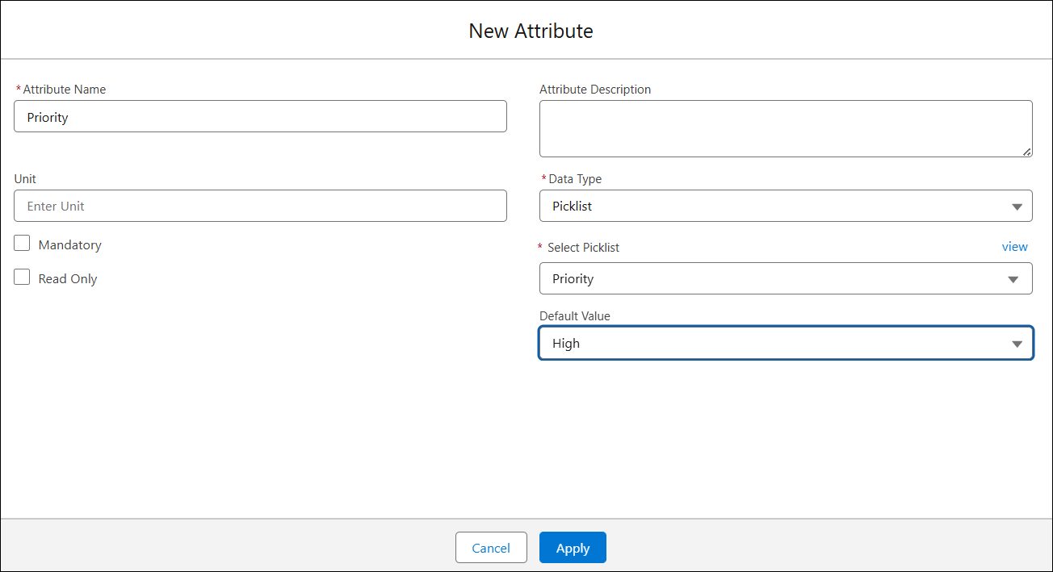This screenshot has width=1053, height=572.
Task: Click into the Unit input field
Action: pos(260,206)
